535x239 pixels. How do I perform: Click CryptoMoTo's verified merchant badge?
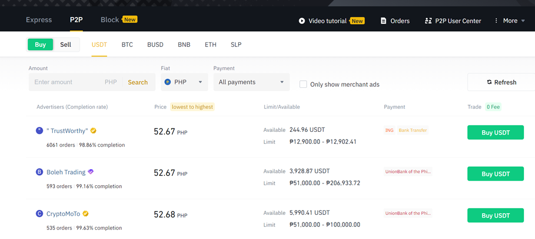(x=86, y=214)
